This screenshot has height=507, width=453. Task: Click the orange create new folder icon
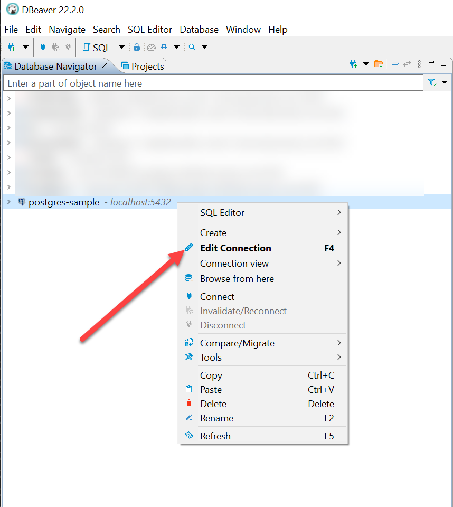379,64
